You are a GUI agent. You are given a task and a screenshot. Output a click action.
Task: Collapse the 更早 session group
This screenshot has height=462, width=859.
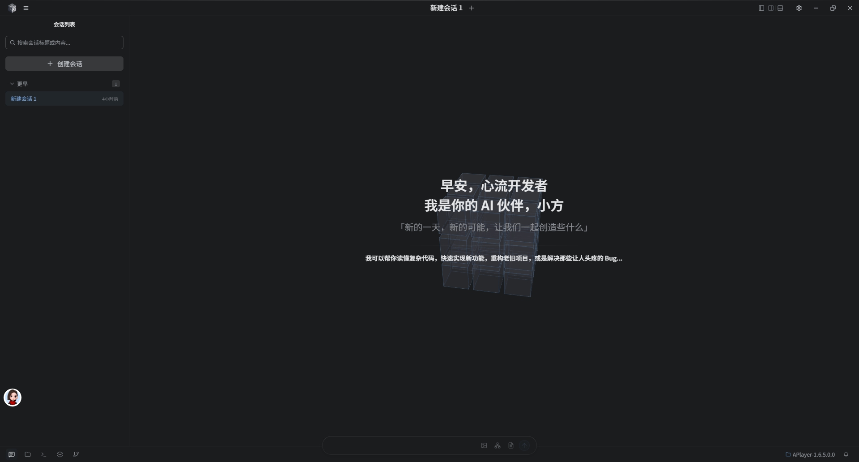point(12,84)
